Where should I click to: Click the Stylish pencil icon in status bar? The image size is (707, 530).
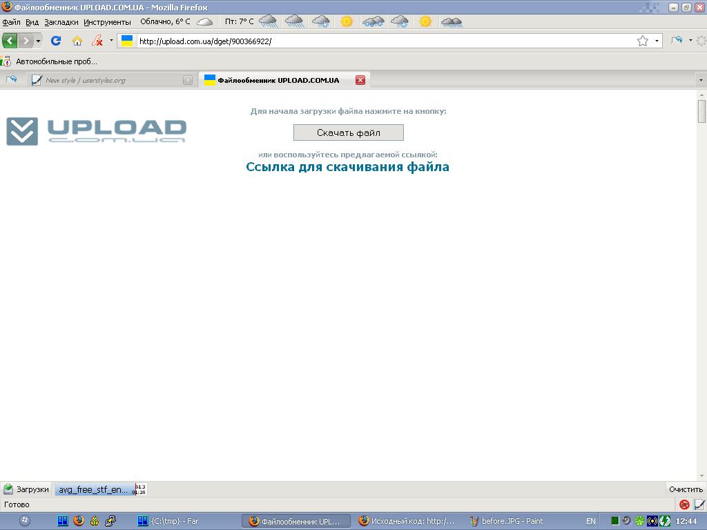(x=699, y=504)
